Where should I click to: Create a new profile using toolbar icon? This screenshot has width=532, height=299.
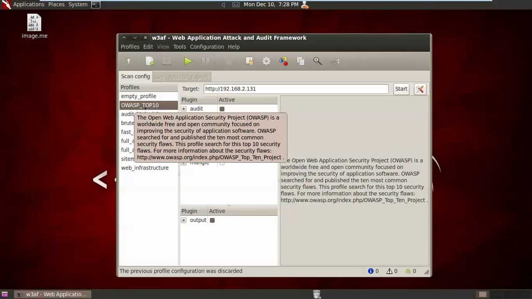pyautogui.click(x=150, y=61)
